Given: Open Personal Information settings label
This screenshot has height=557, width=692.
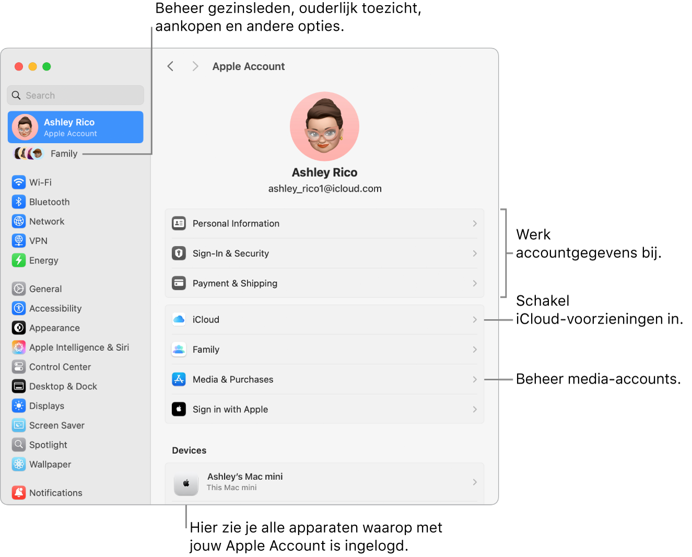Looking at the screenshot, I should 236,223.
